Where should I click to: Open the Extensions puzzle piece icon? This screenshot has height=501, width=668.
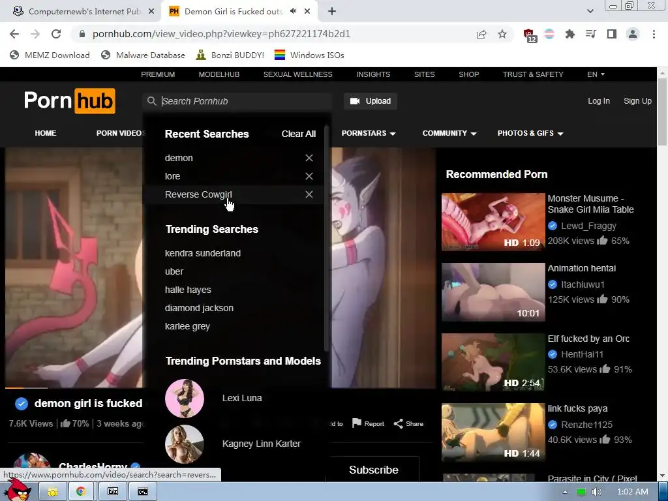coord(570,34)
